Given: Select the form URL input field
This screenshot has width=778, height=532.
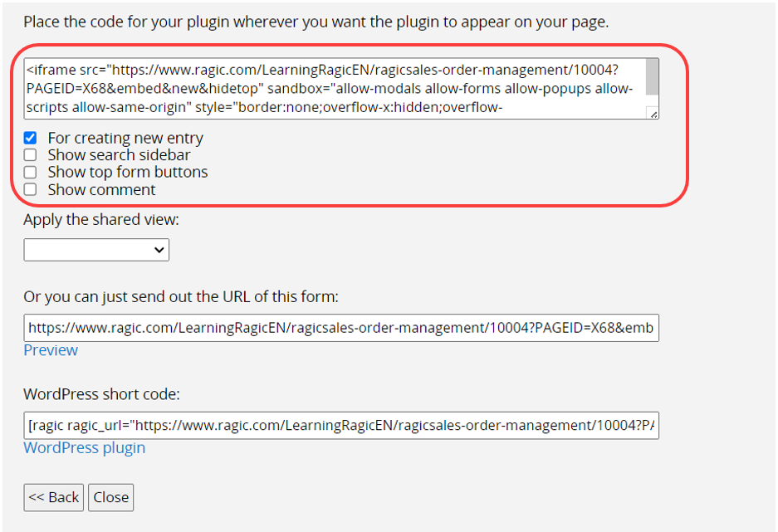Looking at the screenshot, I should point(340,328).
